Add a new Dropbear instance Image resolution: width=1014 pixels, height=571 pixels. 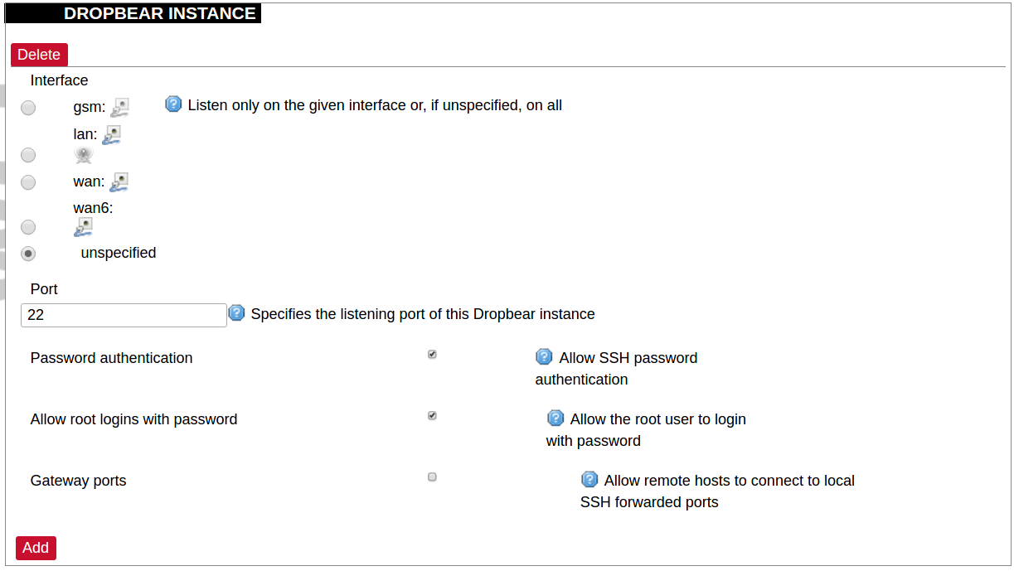[x=36, y=548]
